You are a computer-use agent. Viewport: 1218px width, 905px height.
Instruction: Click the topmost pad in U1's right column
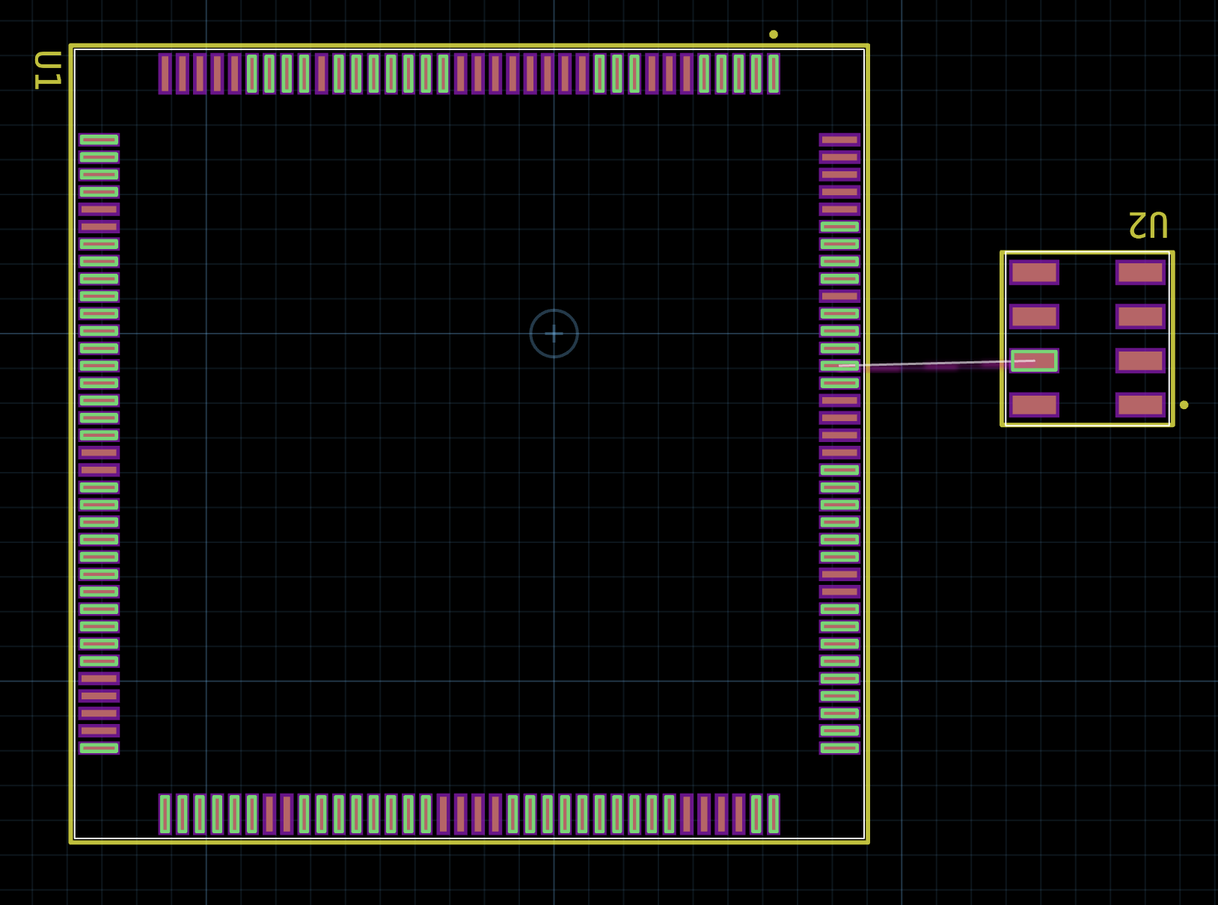[838, 139]
